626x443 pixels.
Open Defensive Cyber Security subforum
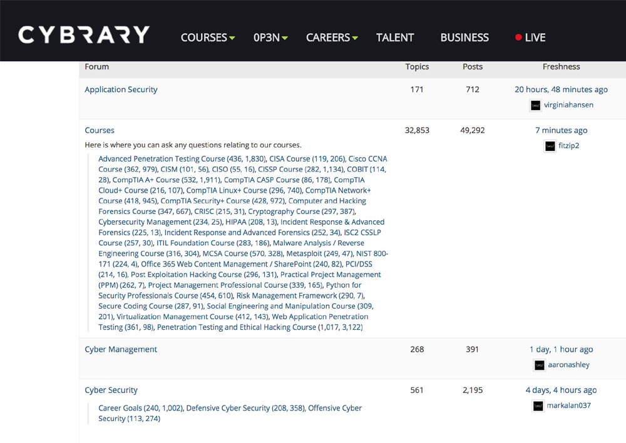click(x=245, y=408)
